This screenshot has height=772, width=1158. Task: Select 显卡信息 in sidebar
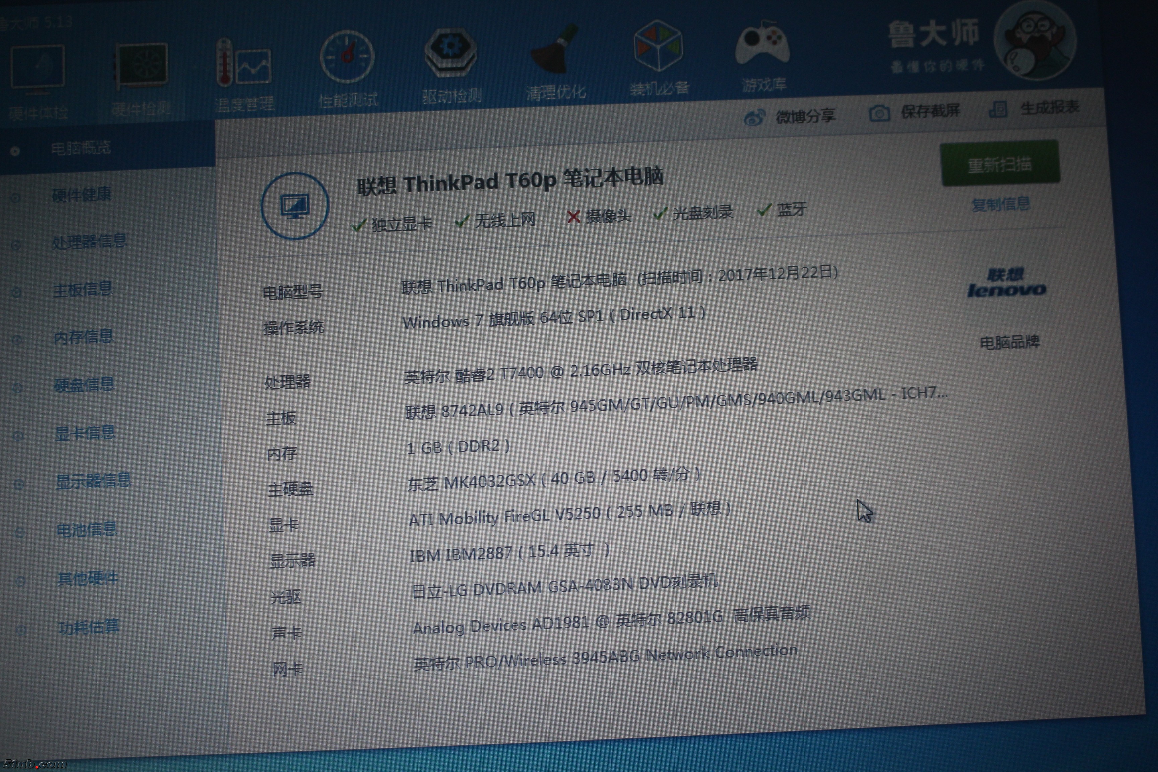pyautogui.click(x=85, y=433)
